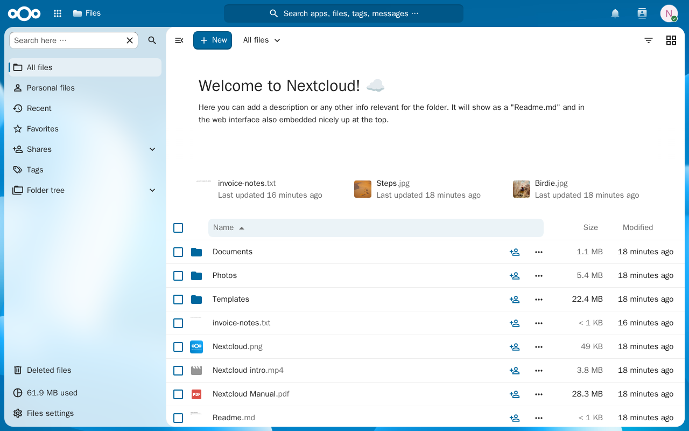689x431 pixels.
Task: Click the Nextcloud logo icon
Action: [24, 13]
